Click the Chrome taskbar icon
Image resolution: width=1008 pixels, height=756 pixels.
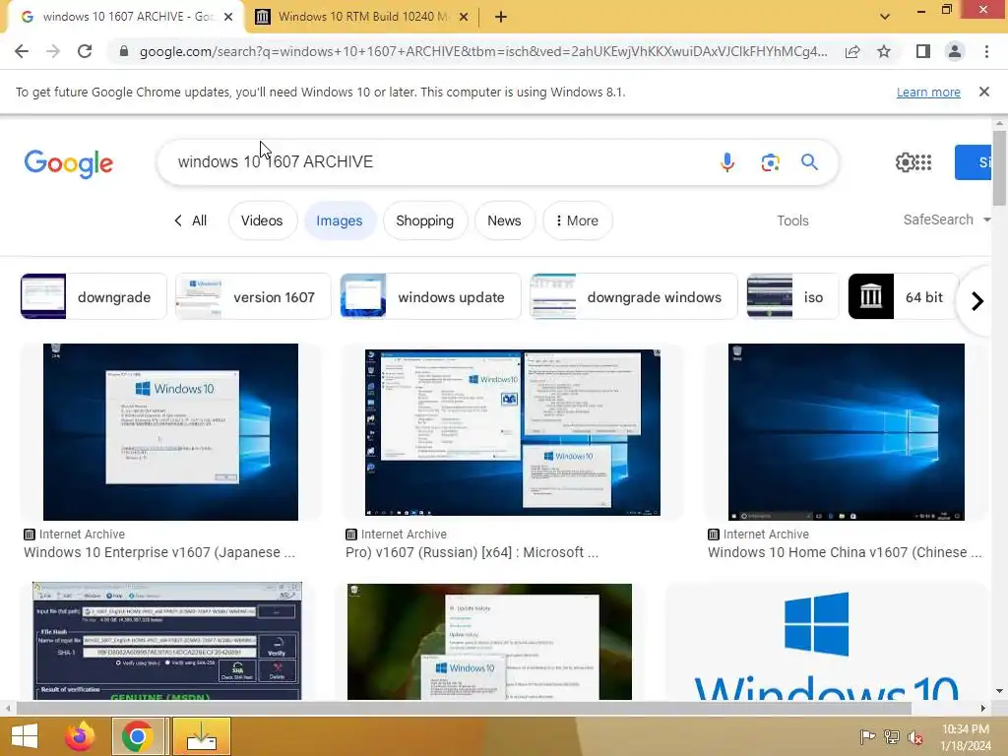pyautogui.click(x=138, y=736)
